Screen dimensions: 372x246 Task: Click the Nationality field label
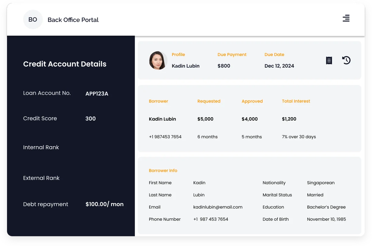click(x=274, y=183)
